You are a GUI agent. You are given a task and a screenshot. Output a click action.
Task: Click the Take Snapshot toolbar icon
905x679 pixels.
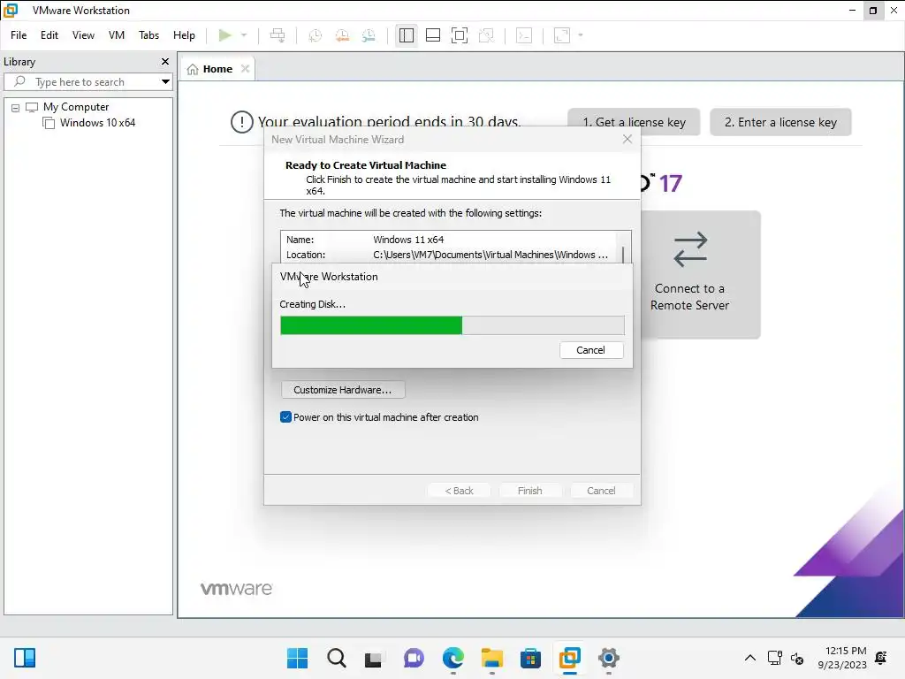coord(315,35)
